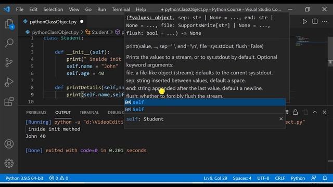Open the Help menu

tap(141, 9)
